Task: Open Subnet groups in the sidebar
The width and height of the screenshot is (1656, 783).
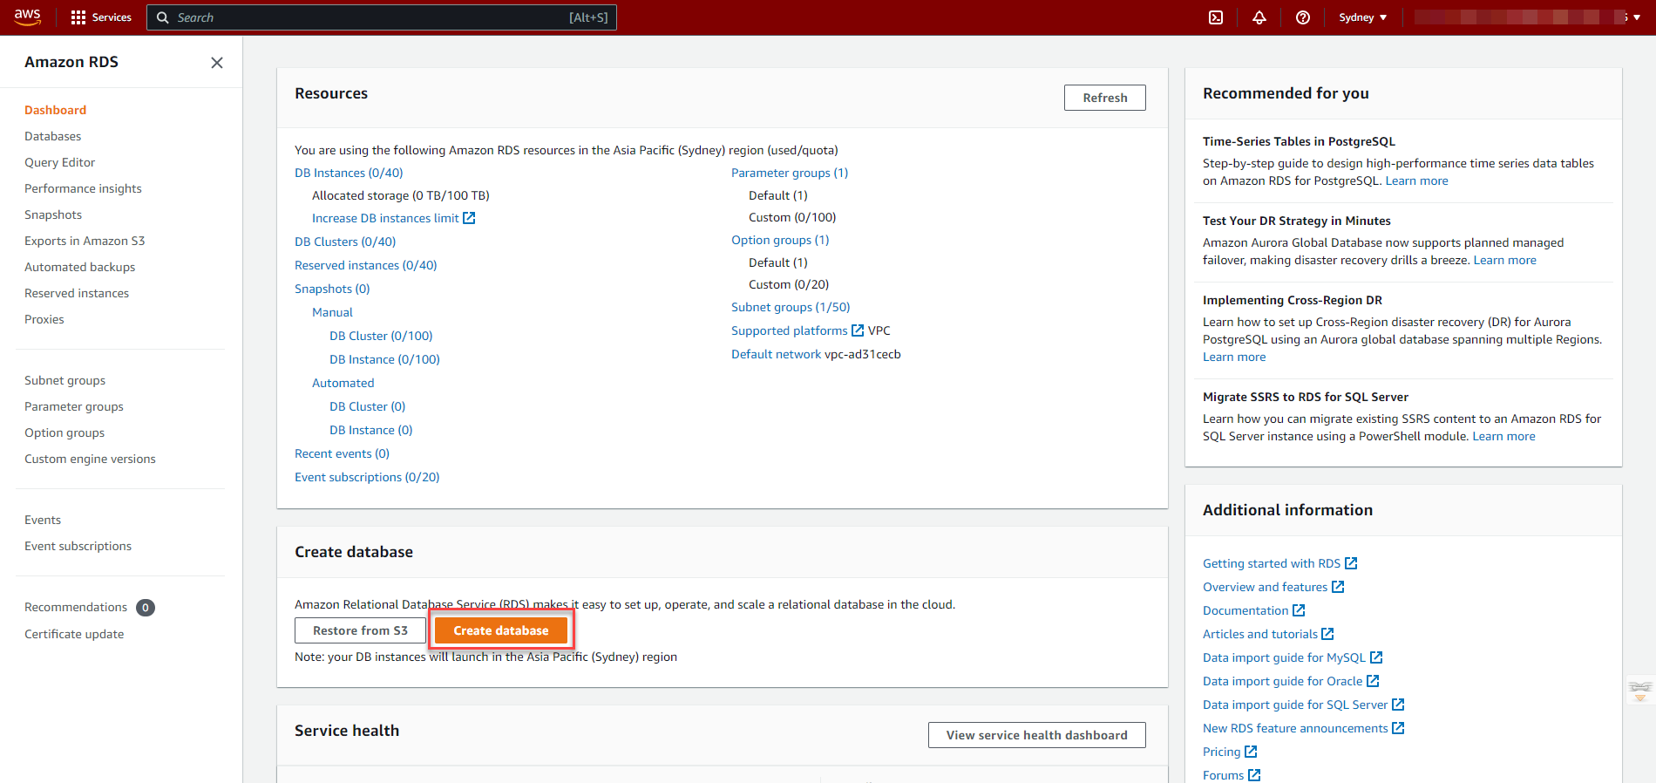Action: tap(64, 380)
